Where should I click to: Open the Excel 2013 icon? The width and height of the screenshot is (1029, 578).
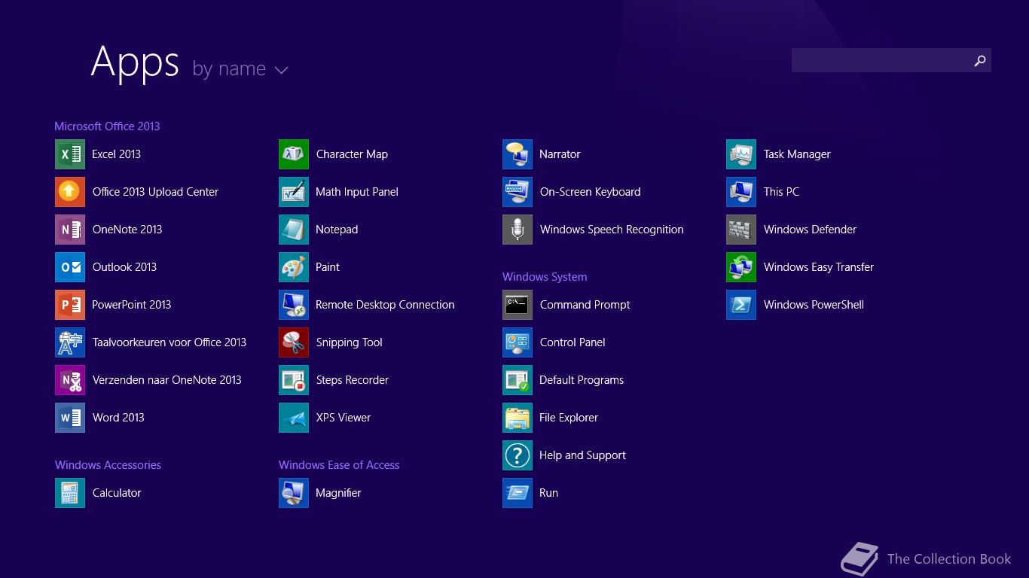pyautogui.click(x=70, y=154)
